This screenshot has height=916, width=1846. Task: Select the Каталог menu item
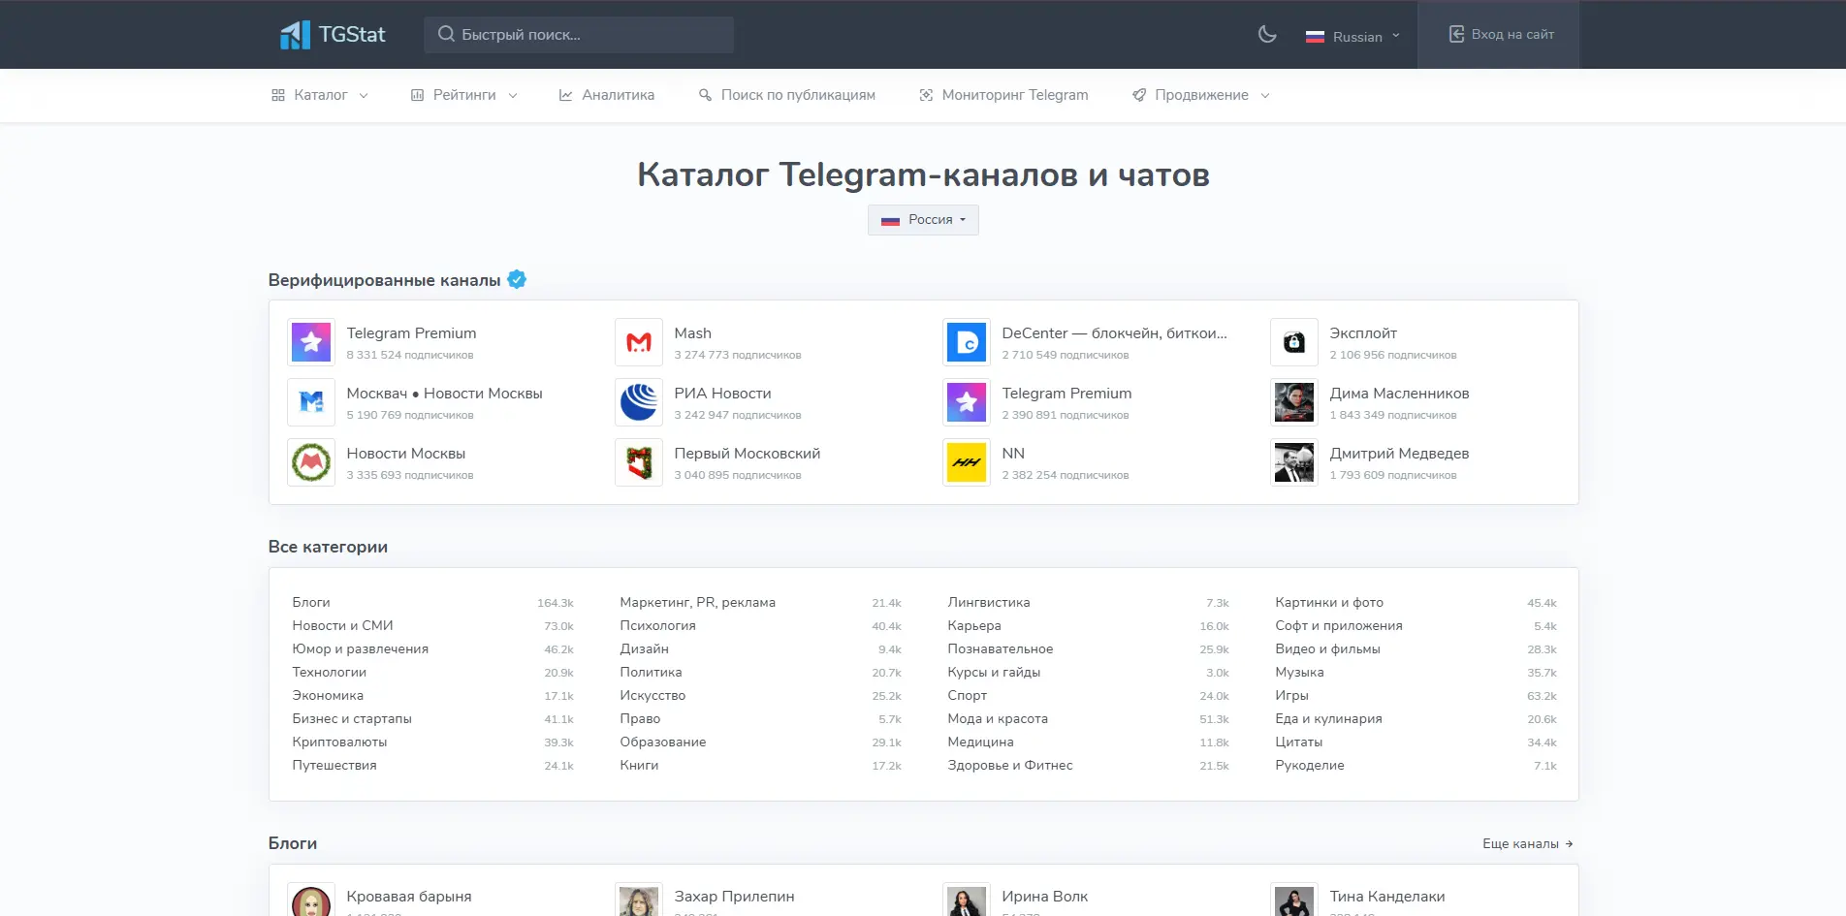coord(320,94)
